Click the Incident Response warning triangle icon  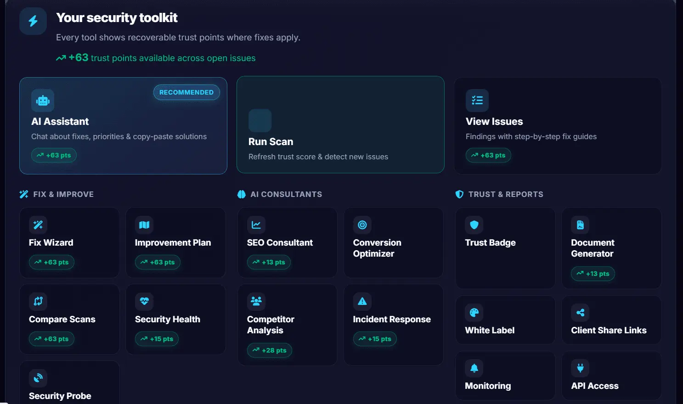[x=362, y=301]
